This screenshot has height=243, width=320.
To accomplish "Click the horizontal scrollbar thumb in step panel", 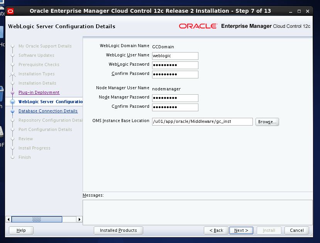I will (x=37, y=219).
